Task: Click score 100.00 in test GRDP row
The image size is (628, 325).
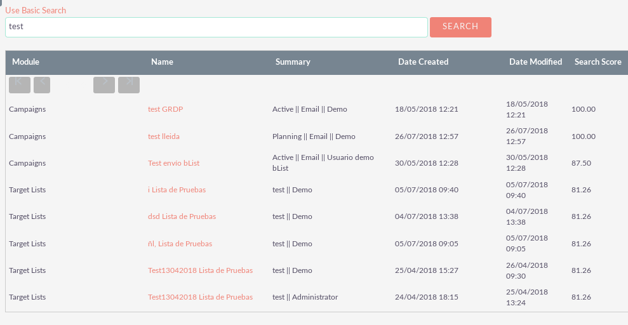Action: tap(584, 109)
